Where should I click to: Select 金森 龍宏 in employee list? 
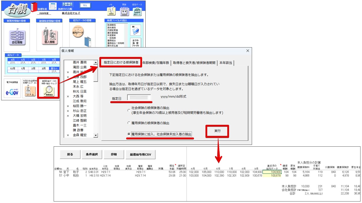(x=80, y=135)
